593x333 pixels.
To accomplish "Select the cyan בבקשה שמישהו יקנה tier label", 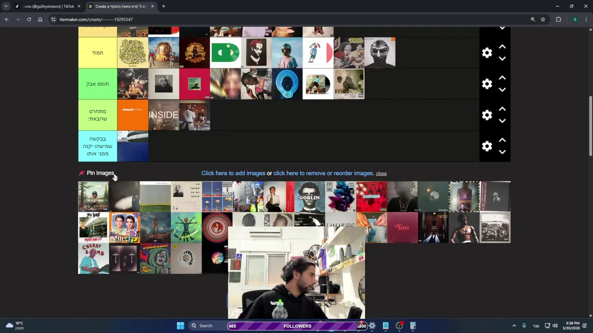I will point(97,146).
